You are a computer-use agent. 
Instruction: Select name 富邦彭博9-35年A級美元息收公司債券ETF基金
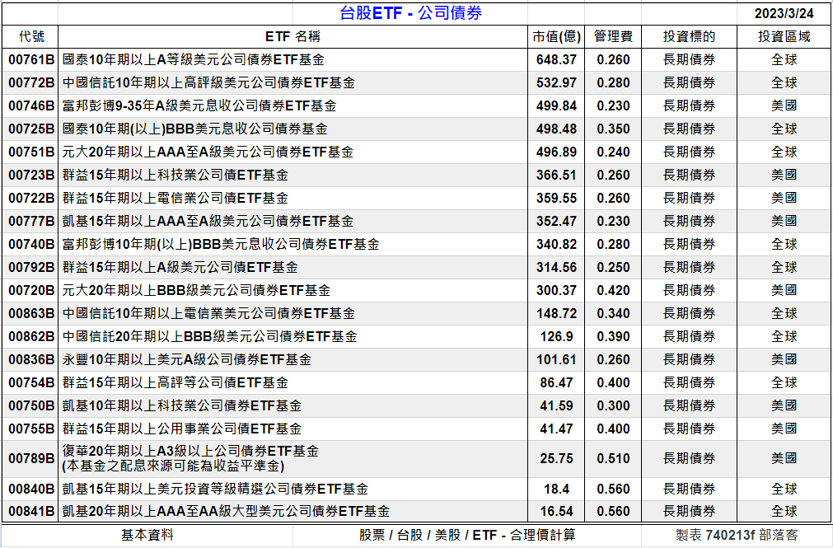point(199,105)
